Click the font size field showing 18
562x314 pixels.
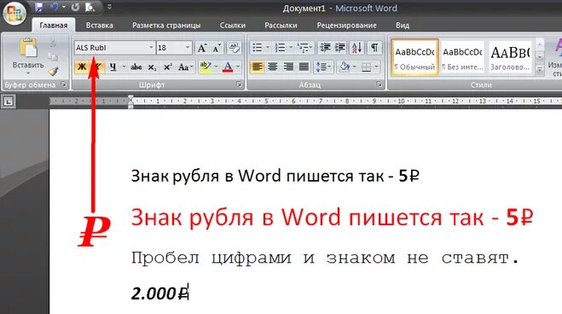170,48
